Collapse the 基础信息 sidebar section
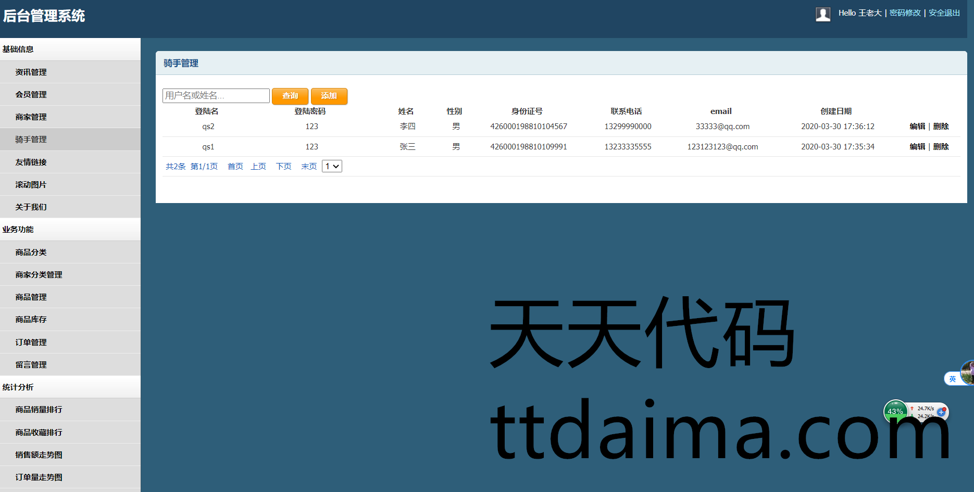This screenshot has width=974, height=492. pos(18,49)
